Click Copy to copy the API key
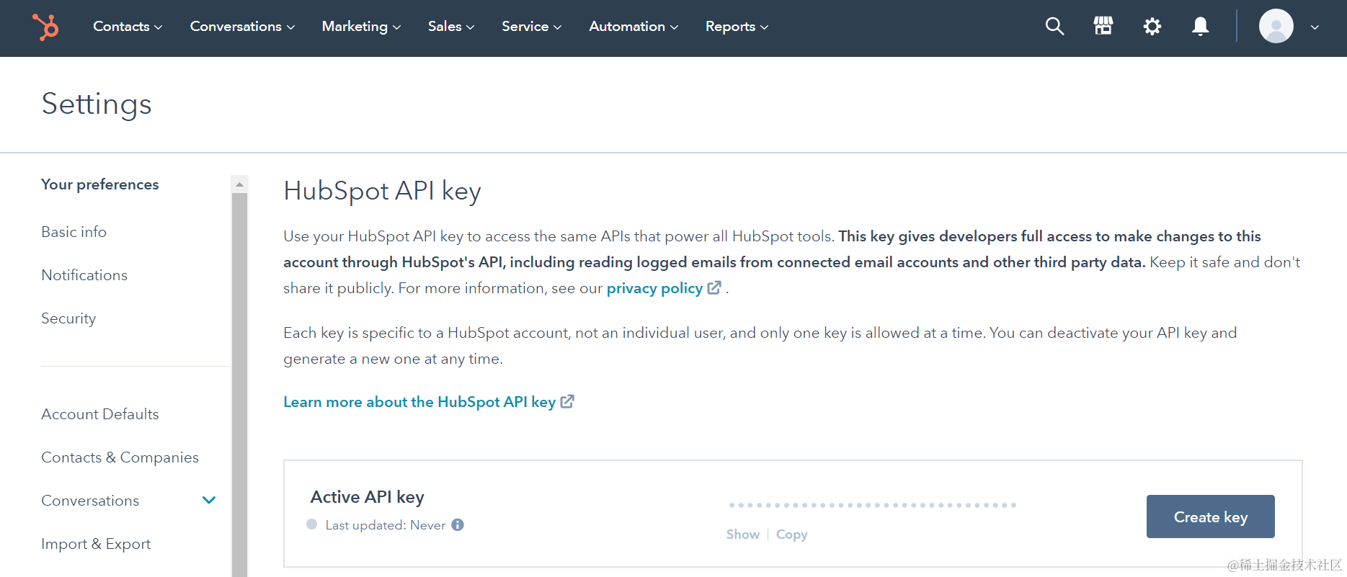The height and width of the screenshot is (577, 1347). pyautogui.click(x=792, y=534)
